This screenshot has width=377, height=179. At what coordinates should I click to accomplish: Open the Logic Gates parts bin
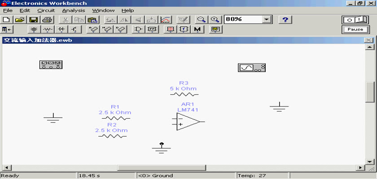point(138,30)
